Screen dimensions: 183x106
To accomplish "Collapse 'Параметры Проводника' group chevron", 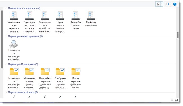I will [x=6, y=64].
